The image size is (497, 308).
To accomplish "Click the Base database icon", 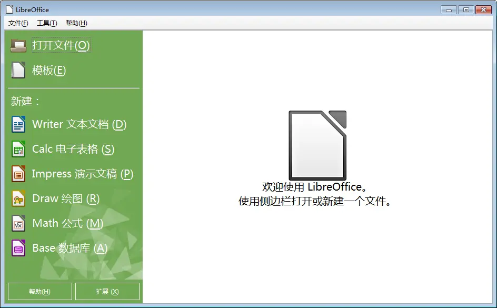I will [x=18, y=248].
